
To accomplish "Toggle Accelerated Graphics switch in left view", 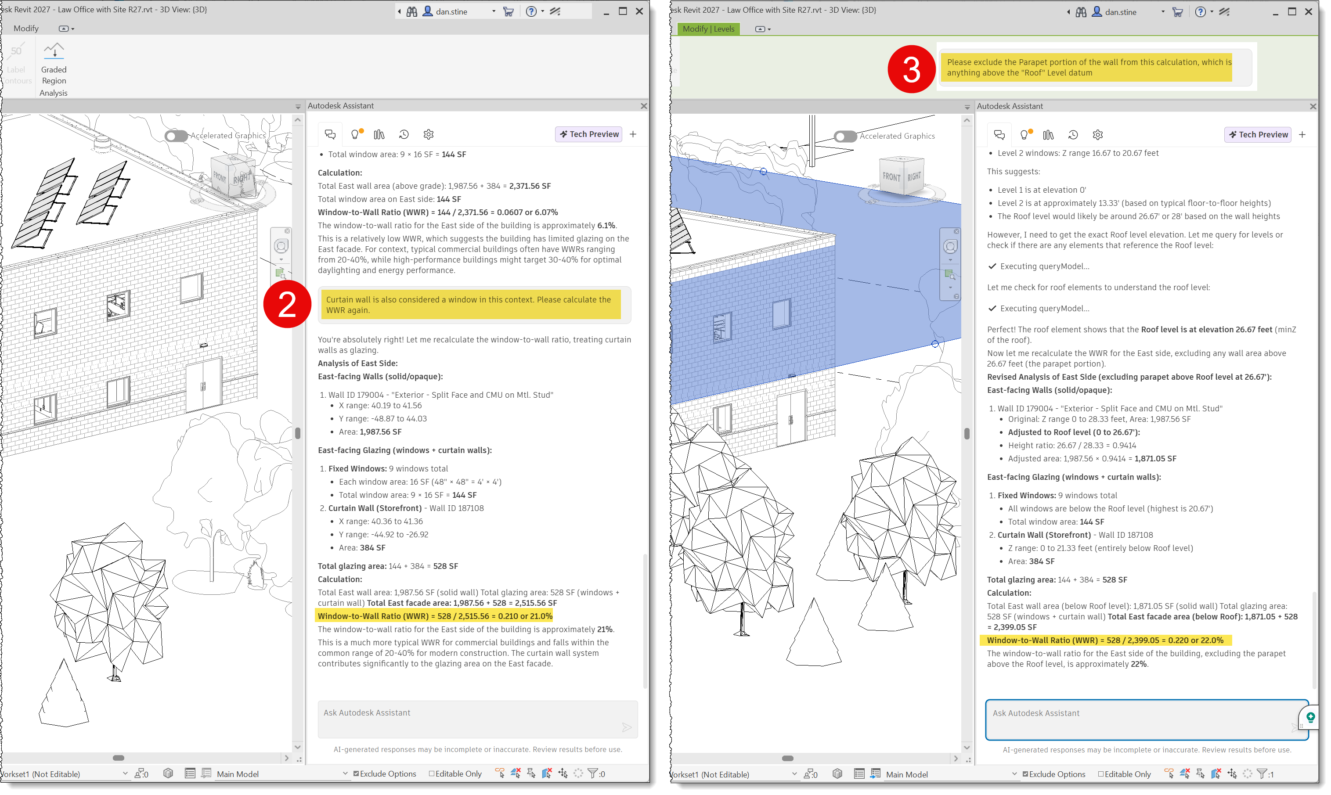I will (176, 136).
